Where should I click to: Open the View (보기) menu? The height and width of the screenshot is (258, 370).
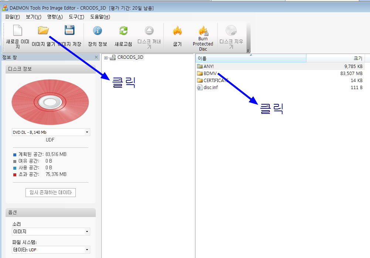[34, 17]
